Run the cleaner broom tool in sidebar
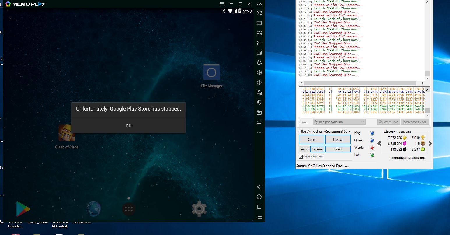Image resolution: width=450 pixels, height=235 pixels. pyautogui.click(x=259, y=92)
